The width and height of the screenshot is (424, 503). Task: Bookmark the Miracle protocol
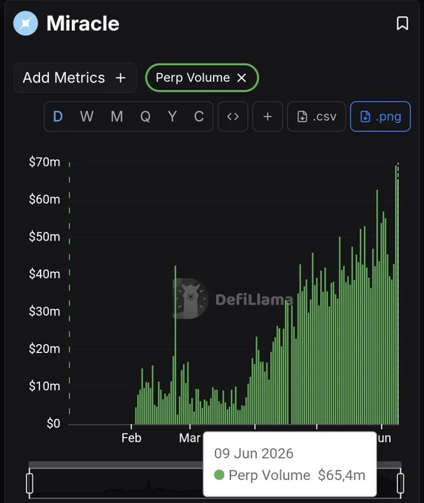tap(403, 24)
